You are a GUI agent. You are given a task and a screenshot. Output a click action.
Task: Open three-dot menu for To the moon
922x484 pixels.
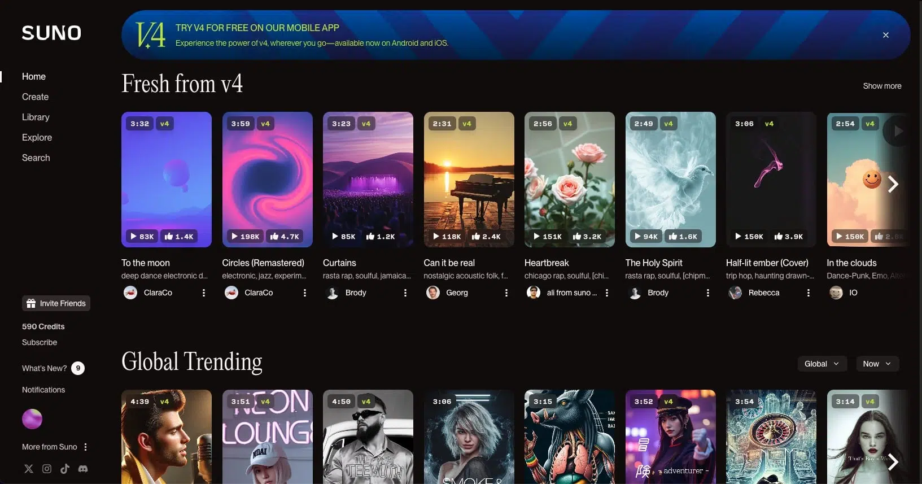click(204, 293)
